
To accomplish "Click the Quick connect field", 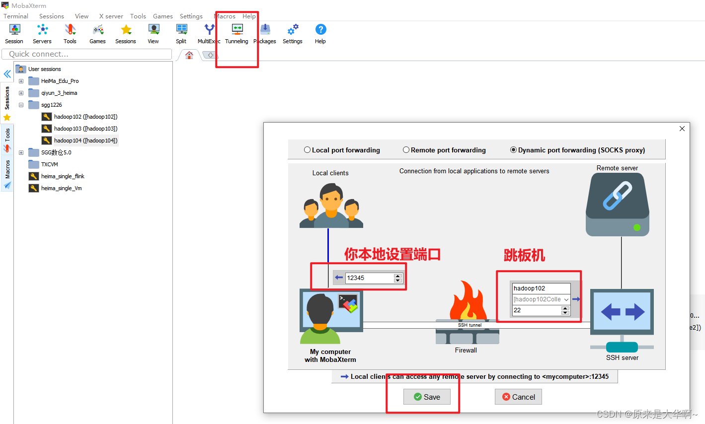I will pyautogui.click(x=87, y=54).
